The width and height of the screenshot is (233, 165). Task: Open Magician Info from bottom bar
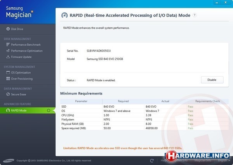(x=203, y=161)
